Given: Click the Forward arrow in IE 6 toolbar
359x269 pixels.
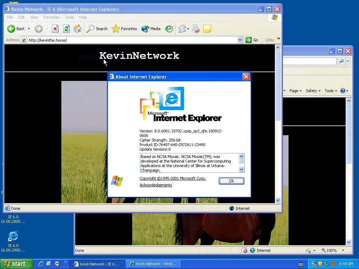Looking at the screenshot, I should click(x=39, y=29).
